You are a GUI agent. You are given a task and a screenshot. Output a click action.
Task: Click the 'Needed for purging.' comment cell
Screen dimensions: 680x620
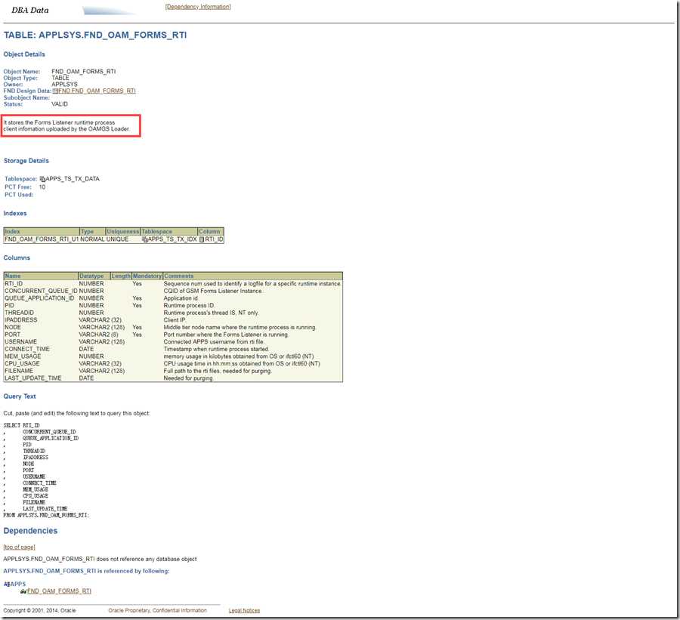[x=188, y=378]
